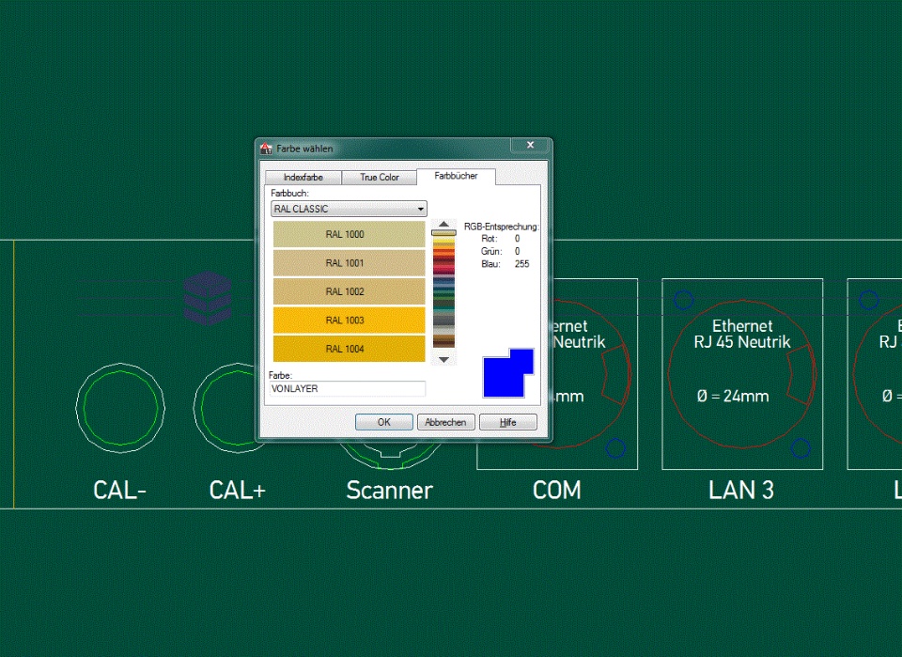
Task: Click the CAL- label in drawing
Action: click(x=119, y=491)
